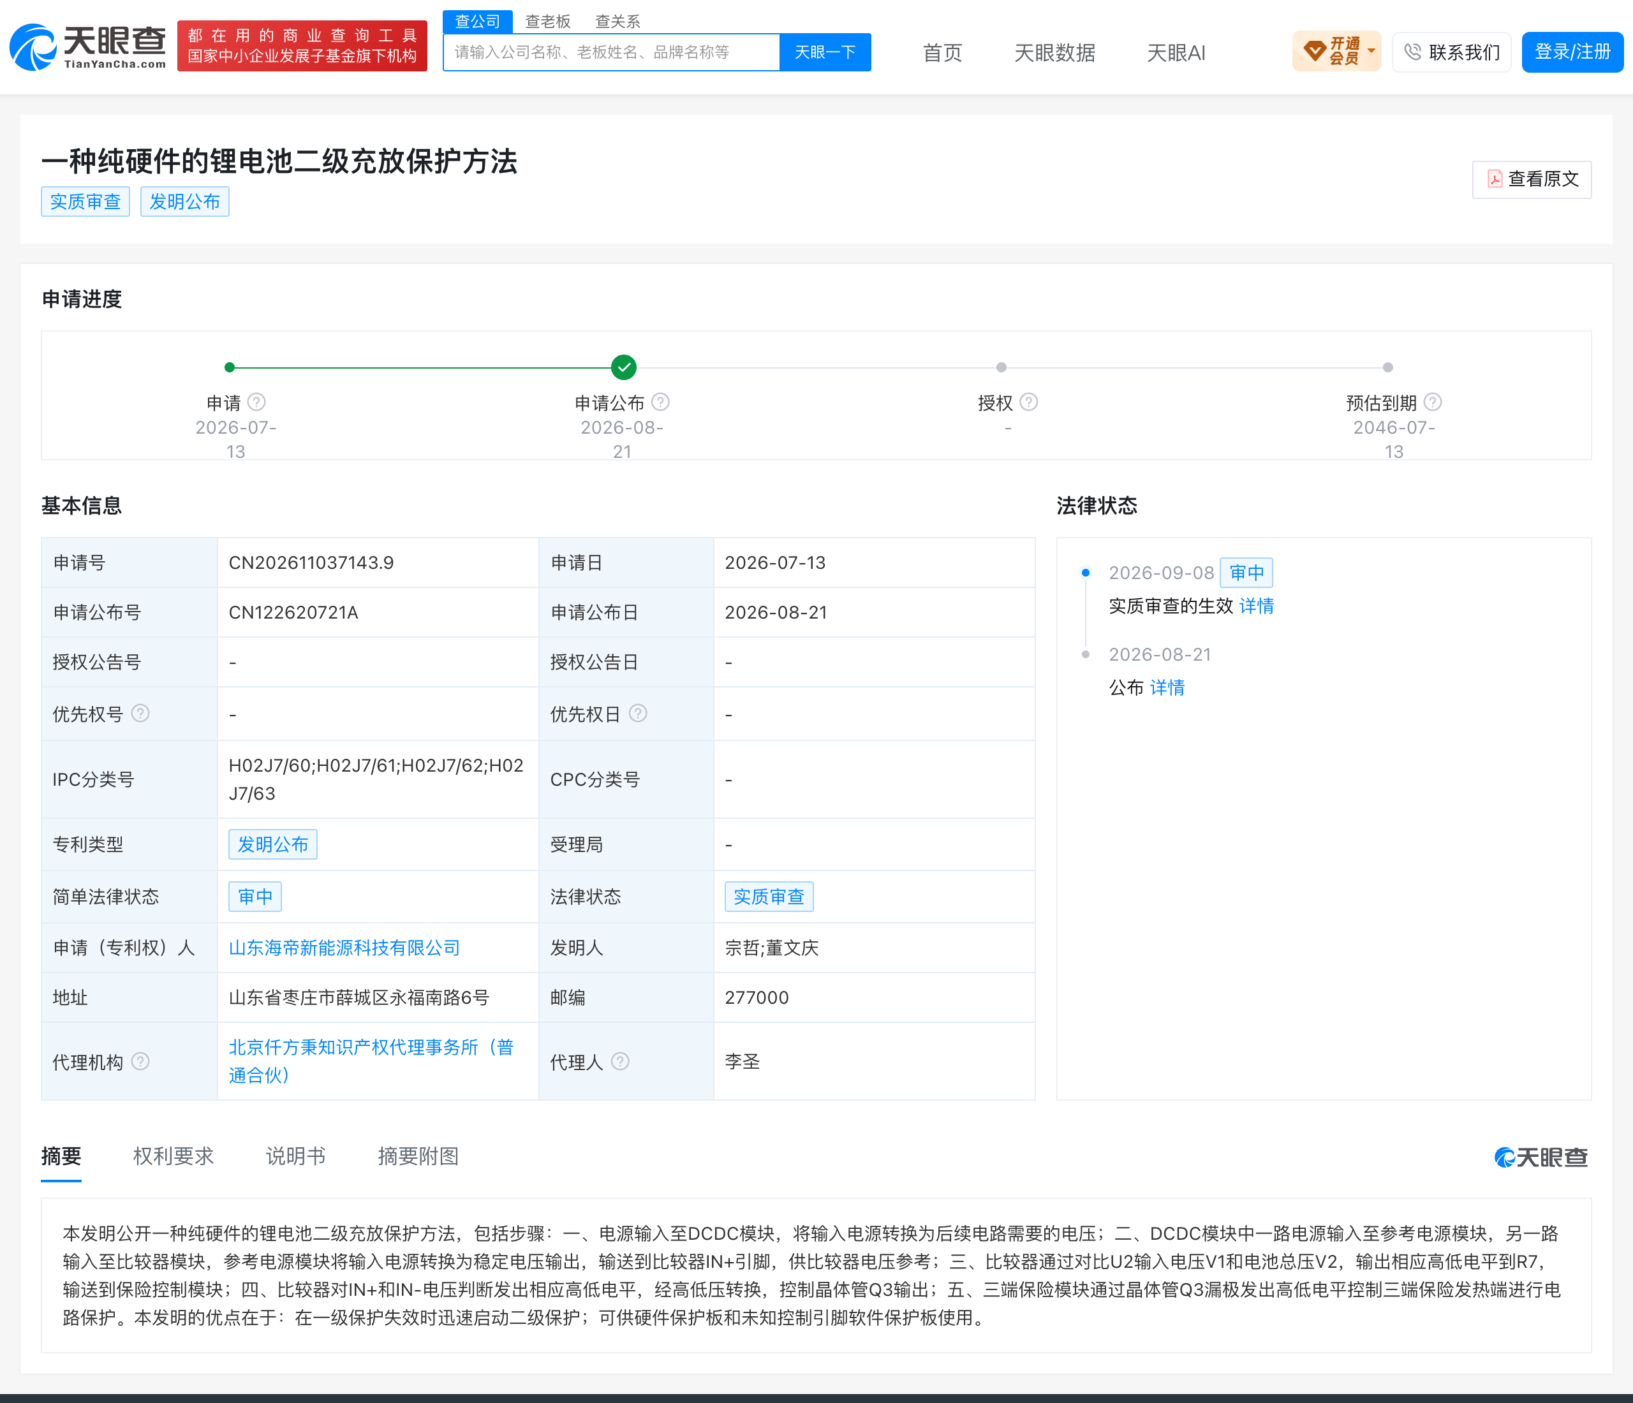Click inventor names 宗哲;董文庆
This screenshot has width=1633, height=1403.
772,948
